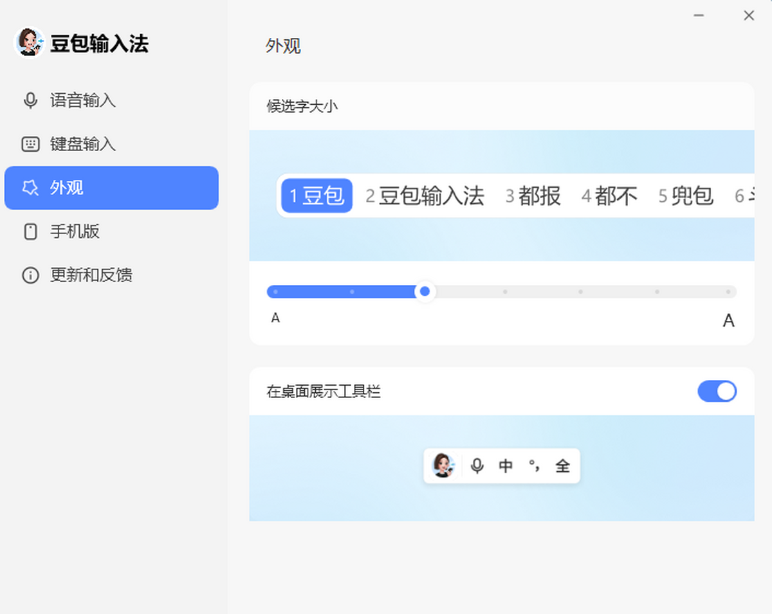
Task: Set candidate size to the smallest slider stop
Action: [x=275, y=292]
